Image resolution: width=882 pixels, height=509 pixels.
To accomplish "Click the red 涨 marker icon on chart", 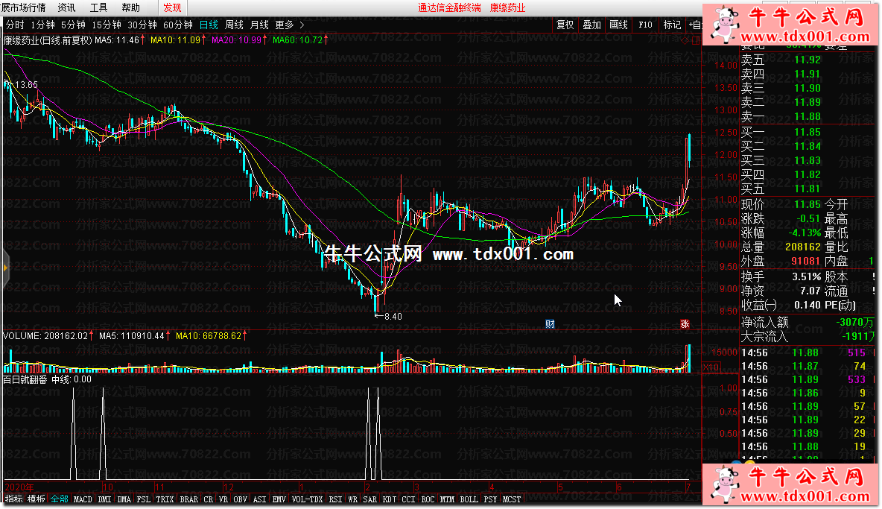I will (684, 323).
